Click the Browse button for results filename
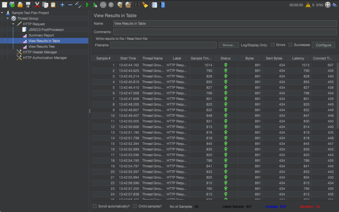Image resolution: width=339 pixels, height=212 pixels. (229, 45)
